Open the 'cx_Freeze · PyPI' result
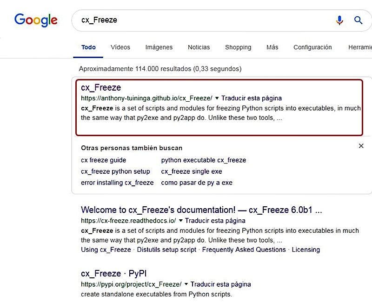 point(114,273)
